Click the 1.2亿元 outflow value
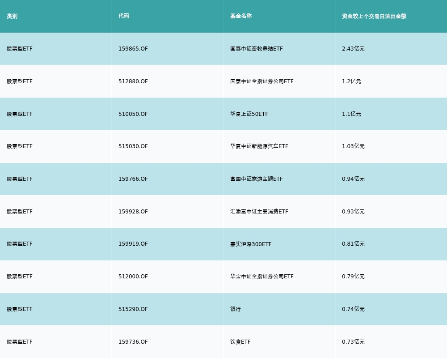This screenshot has height=358, width=447. pos(351,81)
